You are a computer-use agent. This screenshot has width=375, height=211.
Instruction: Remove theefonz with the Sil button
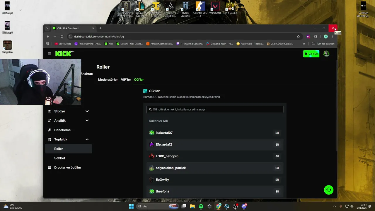pyautogui.click(x=277, y=191)
